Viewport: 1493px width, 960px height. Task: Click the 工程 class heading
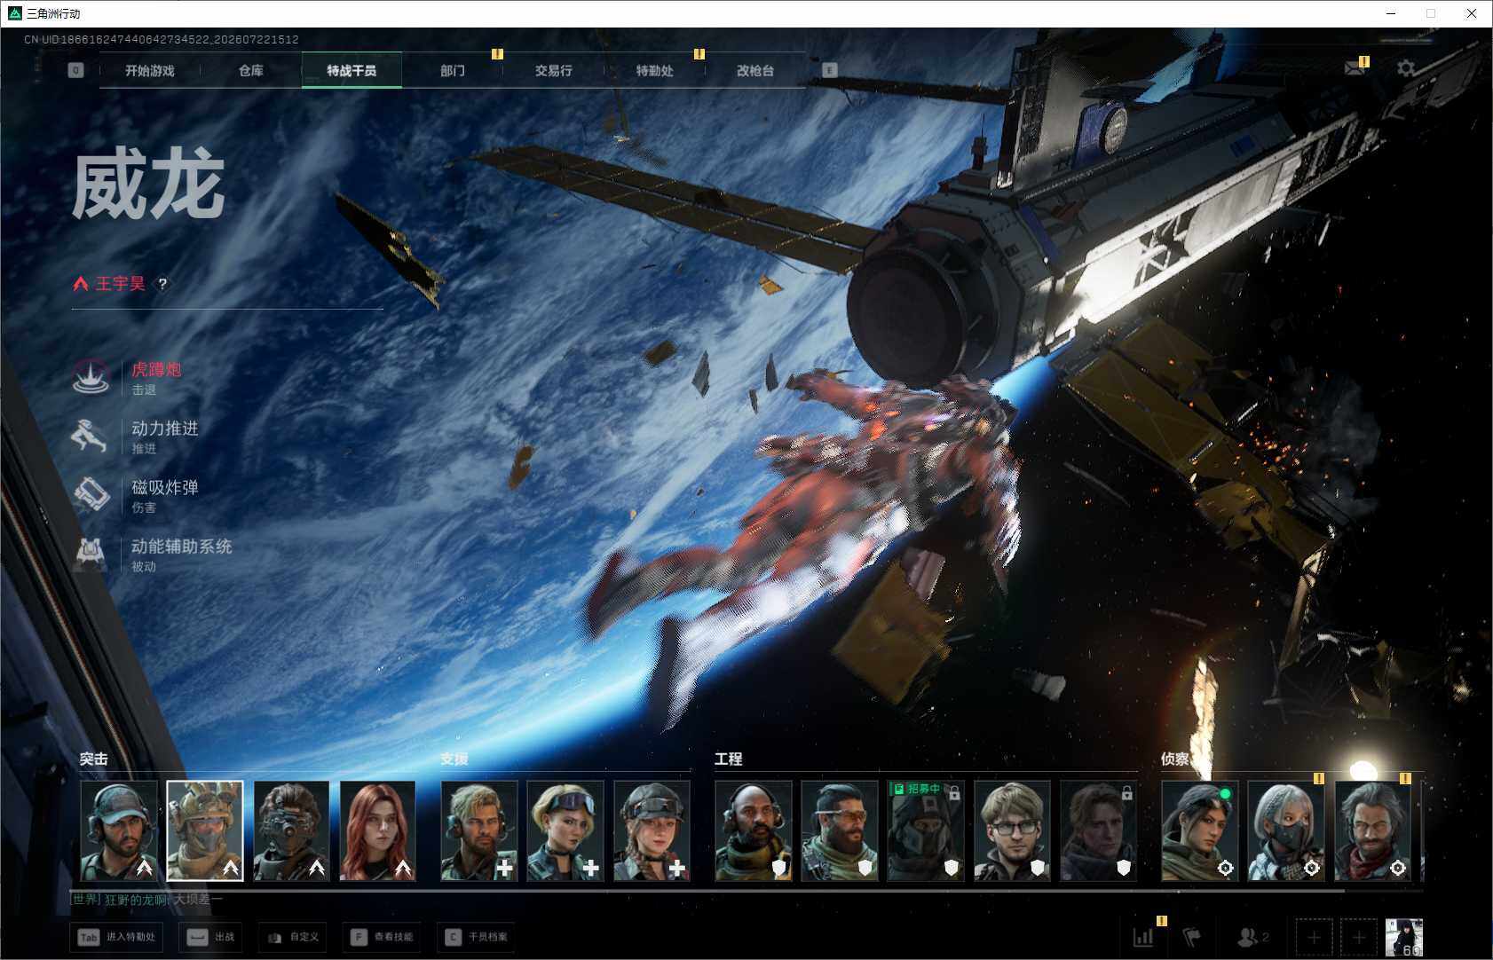(x=728, y=759)
